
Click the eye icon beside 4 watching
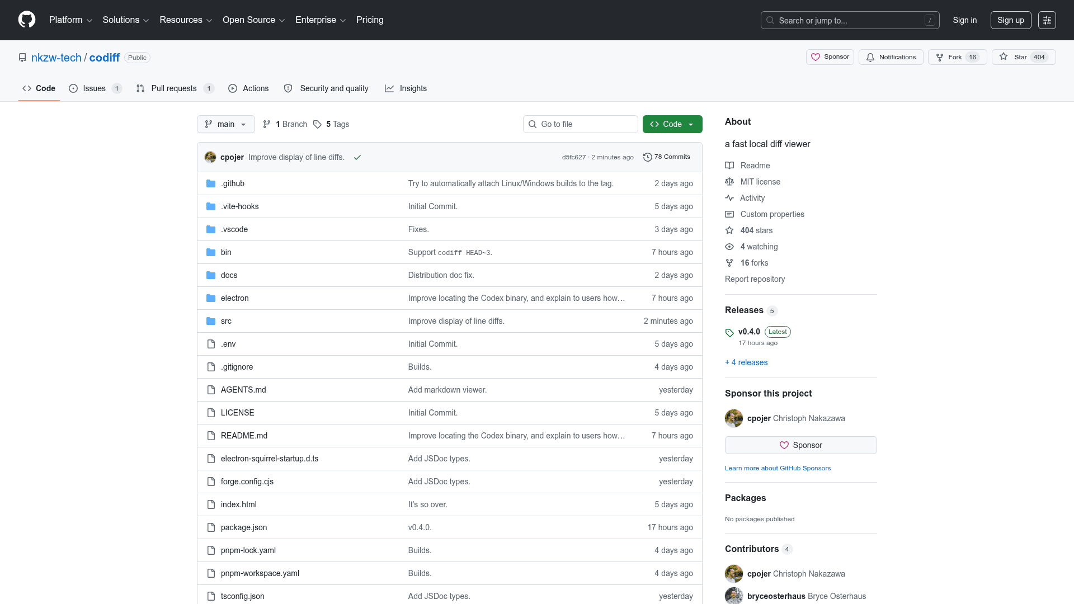[x=729, y=247]
